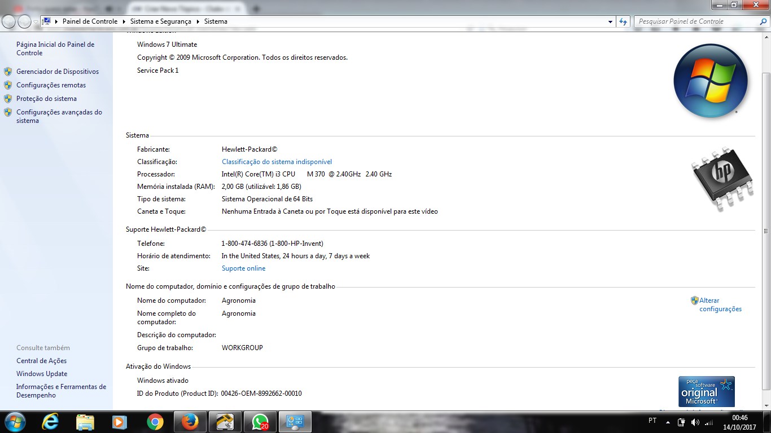Open WhatsApp with 20 notifications
This screenshot has height=433, width=771.
pyautogui.click(x=260, y=422)
